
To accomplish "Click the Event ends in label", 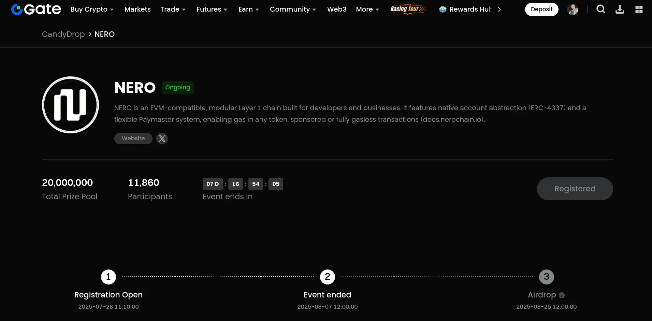I will click(228, 196).
